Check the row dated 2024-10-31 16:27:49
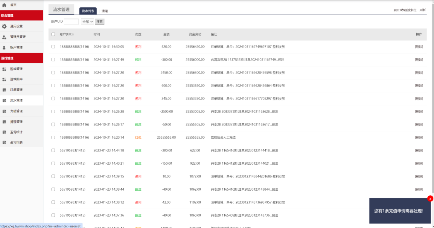This screenshot has height=228, width=434. click(x=53, y=59)
